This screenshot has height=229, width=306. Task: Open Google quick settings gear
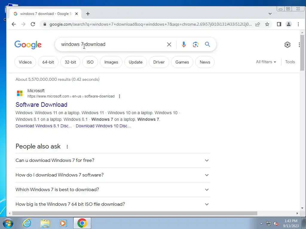pyautogui.click(x=287, y=45)
